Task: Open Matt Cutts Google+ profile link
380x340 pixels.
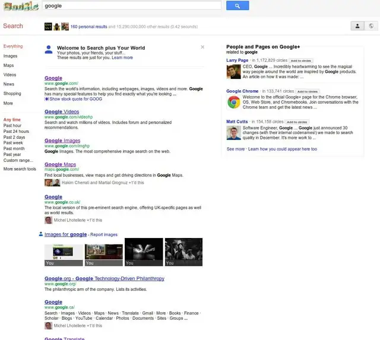Action: coord(237,122)
